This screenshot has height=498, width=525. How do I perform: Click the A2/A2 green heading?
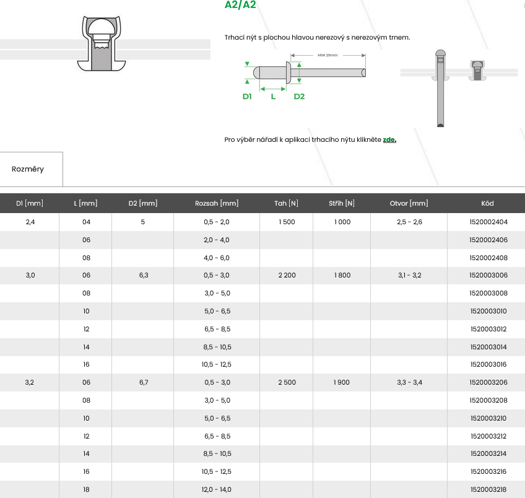pyautogui.click(x=240, y=5)
